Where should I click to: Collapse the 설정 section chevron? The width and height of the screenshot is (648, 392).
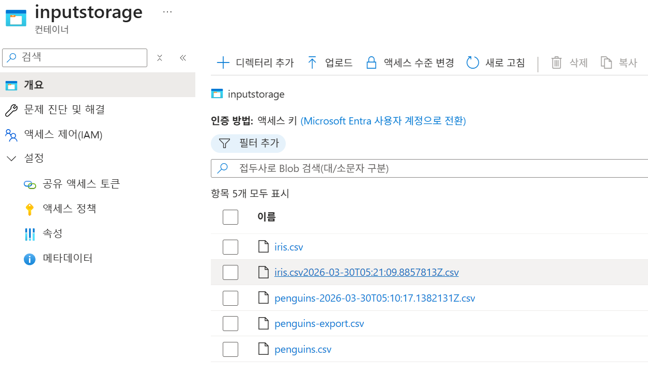coord(11,159)
